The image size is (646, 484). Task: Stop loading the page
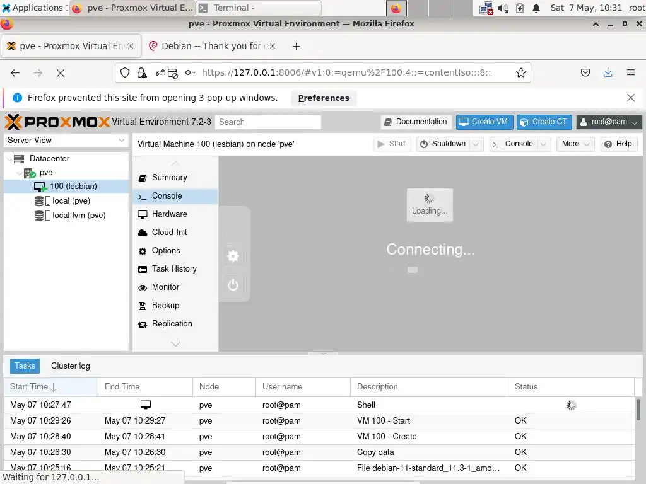click(x=61, y=73)
